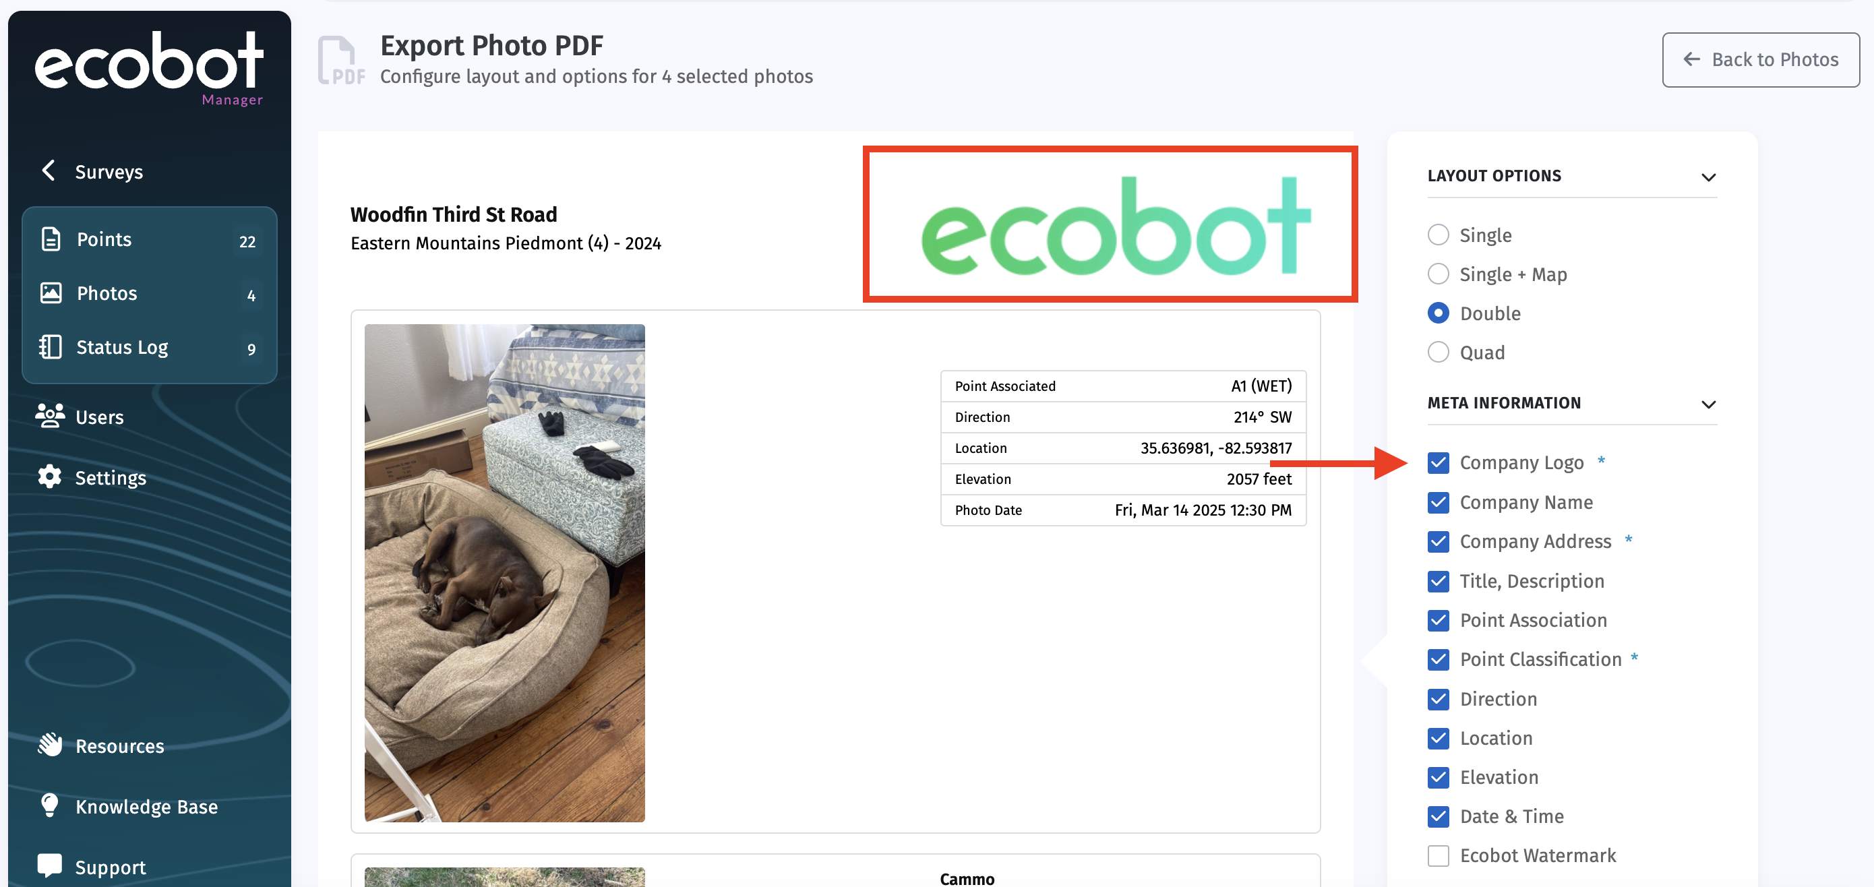This screenshot has width=1874, height=887.
Task: Click the Points document icon in sidebar
Action: [51, 239]
